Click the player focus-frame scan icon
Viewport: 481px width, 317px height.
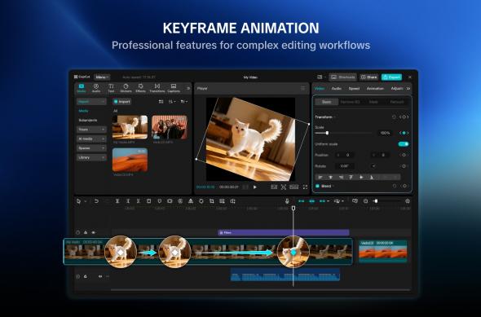(284, 187)
